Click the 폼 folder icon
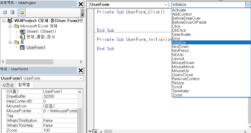This screenshot has height=133, width=251. point(16,42)
